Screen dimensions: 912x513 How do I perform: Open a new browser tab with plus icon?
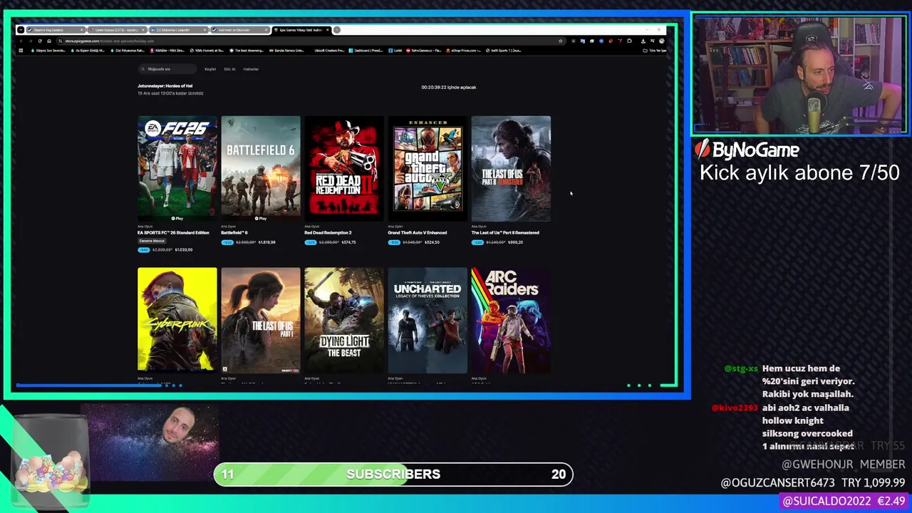337,30
